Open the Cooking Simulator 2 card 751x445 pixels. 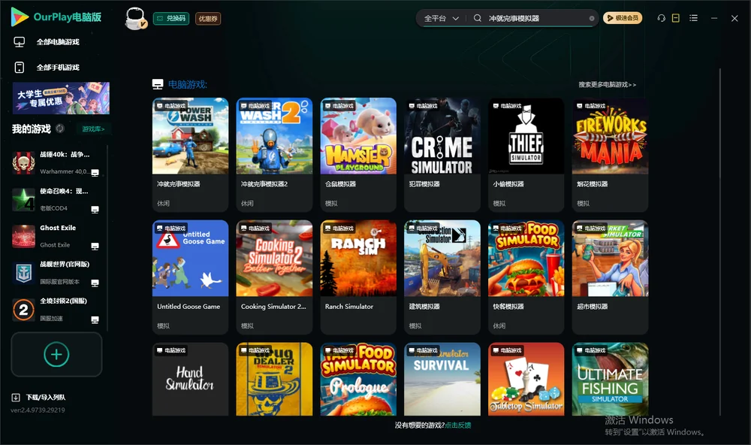click(274, 277)
